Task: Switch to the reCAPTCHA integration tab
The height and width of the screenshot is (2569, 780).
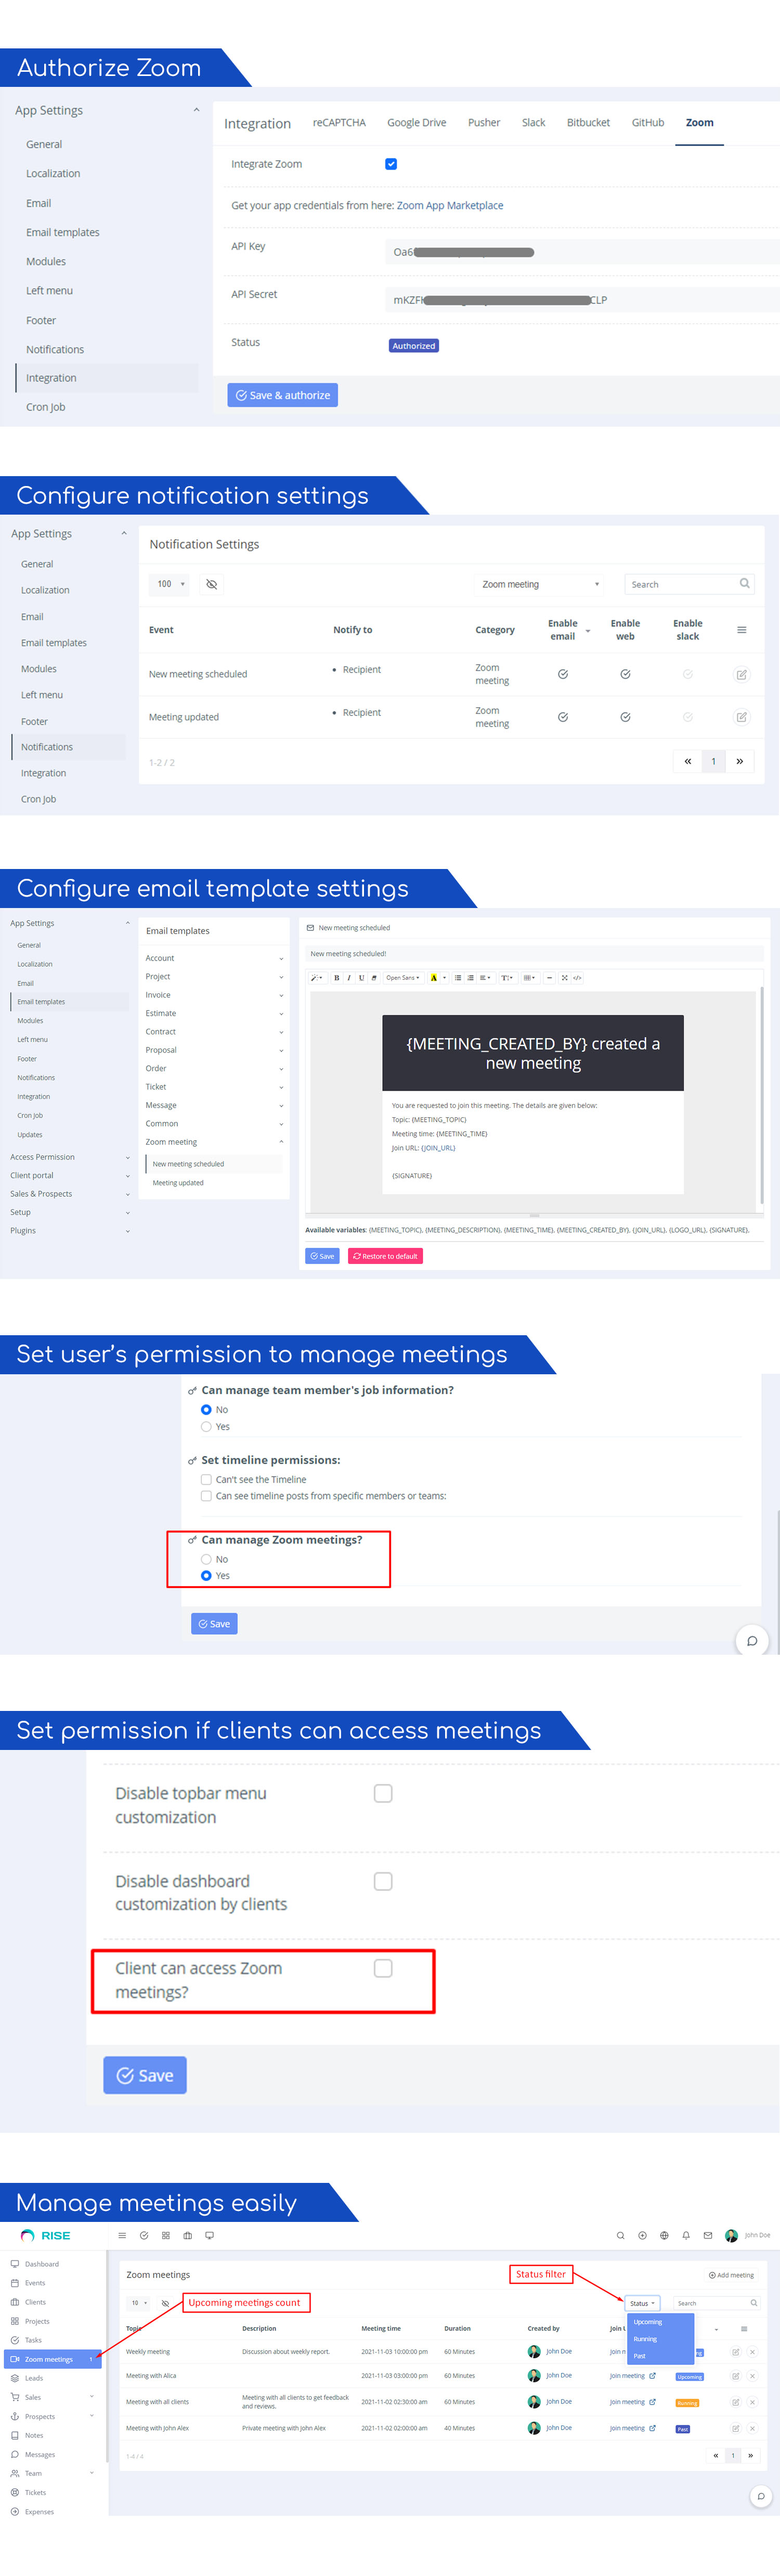Action: pyautogui.click(x=339, y=123)
